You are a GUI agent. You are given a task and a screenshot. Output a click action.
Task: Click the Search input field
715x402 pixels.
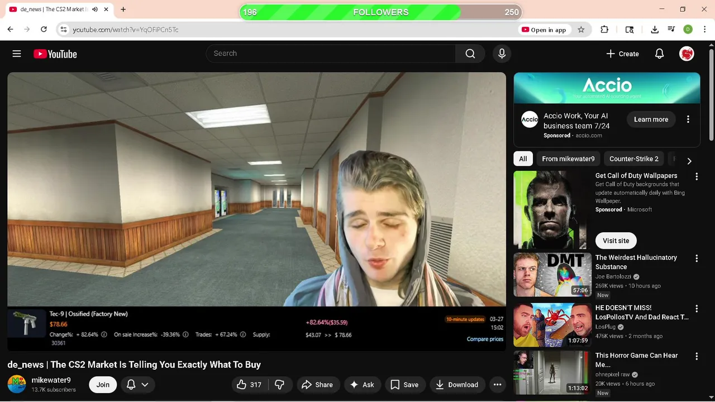[331, 54]
